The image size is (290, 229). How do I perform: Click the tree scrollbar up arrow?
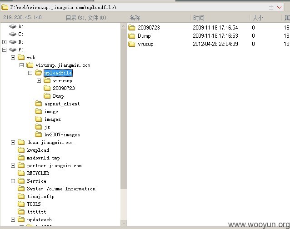[x=124, y=26]
